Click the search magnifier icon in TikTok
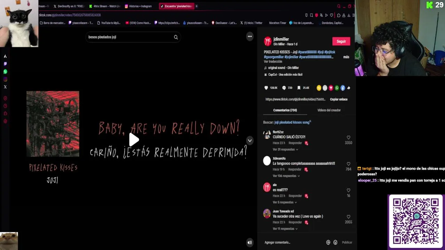Image resolution: width=445 pixels, height=250 pixels. pyautogui.click(x=176, y=37)
